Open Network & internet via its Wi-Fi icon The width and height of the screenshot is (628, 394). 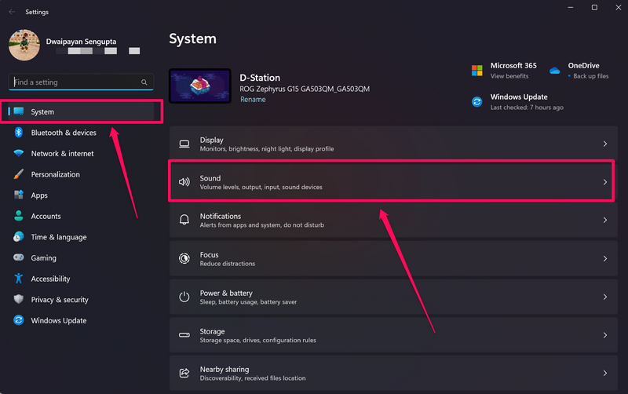tap(19, 154)
